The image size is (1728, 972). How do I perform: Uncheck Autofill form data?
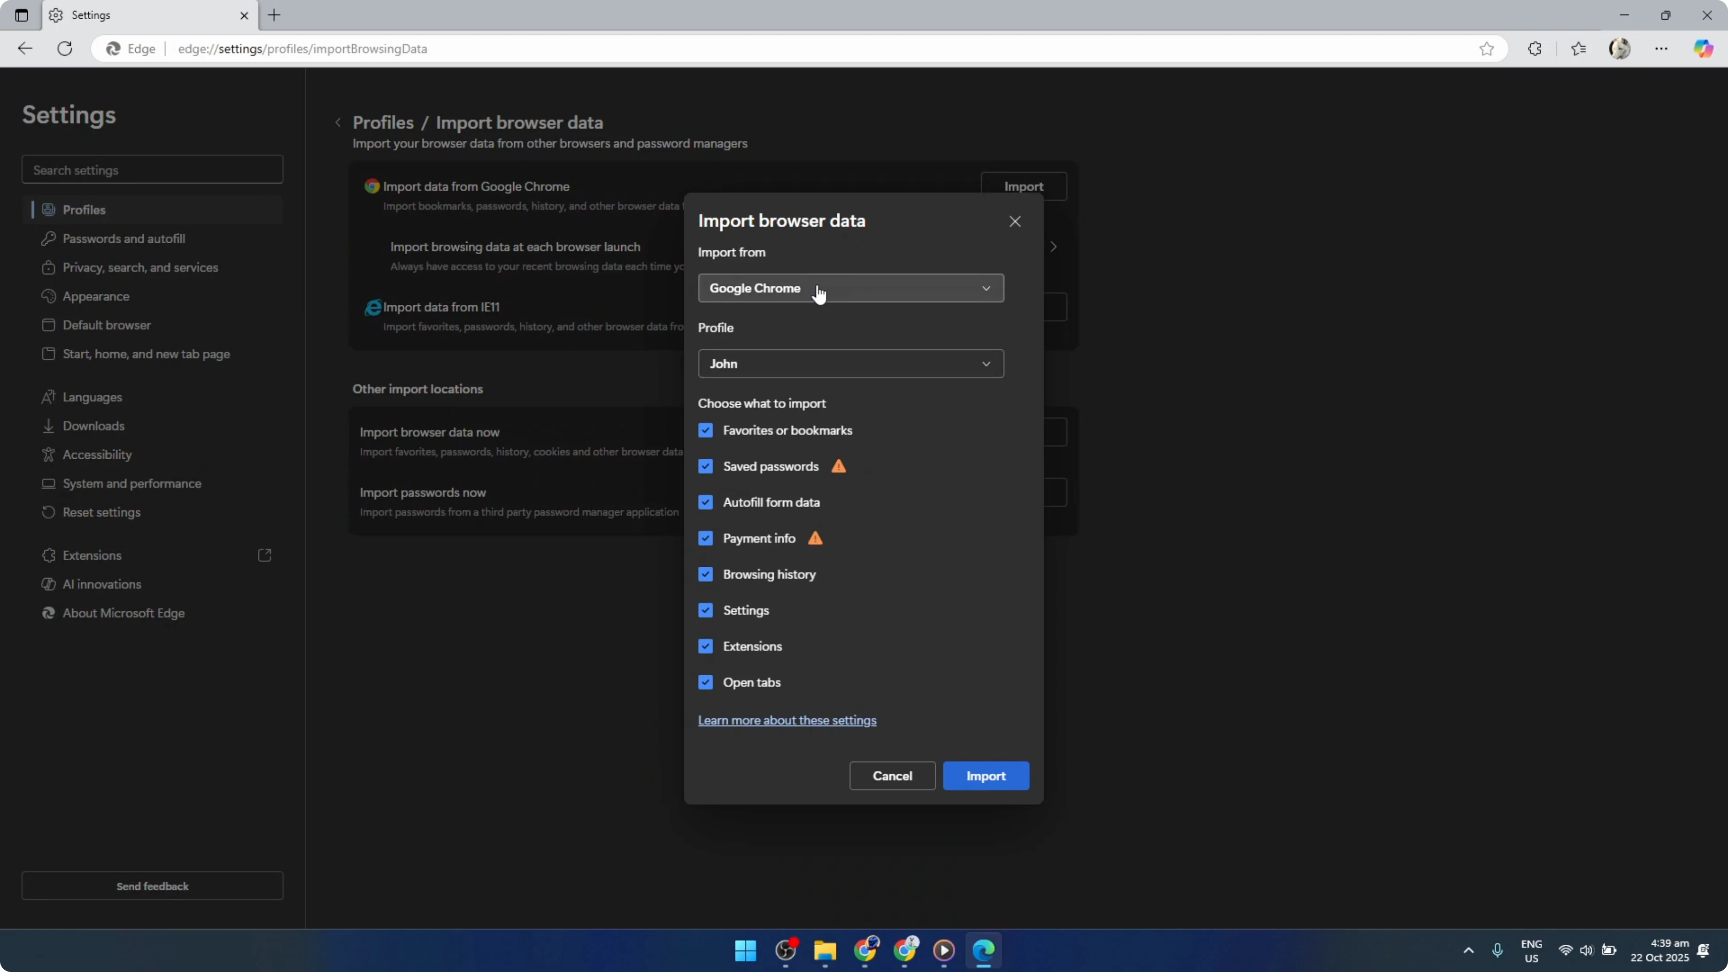[x=706, y=502]
